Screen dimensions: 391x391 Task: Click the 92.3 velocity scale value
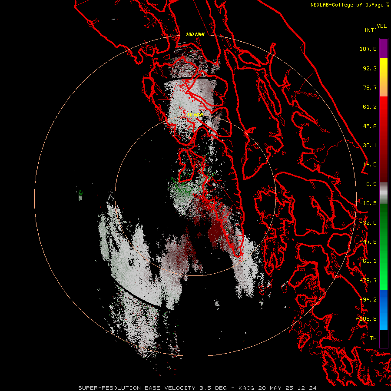370,68
